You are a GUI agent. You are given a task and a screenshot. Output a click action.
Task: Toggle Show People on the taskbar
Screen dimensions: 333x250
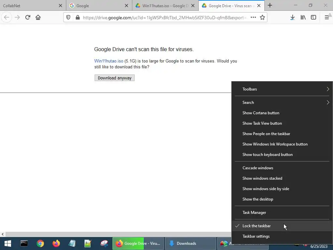(x=282, y=134)
